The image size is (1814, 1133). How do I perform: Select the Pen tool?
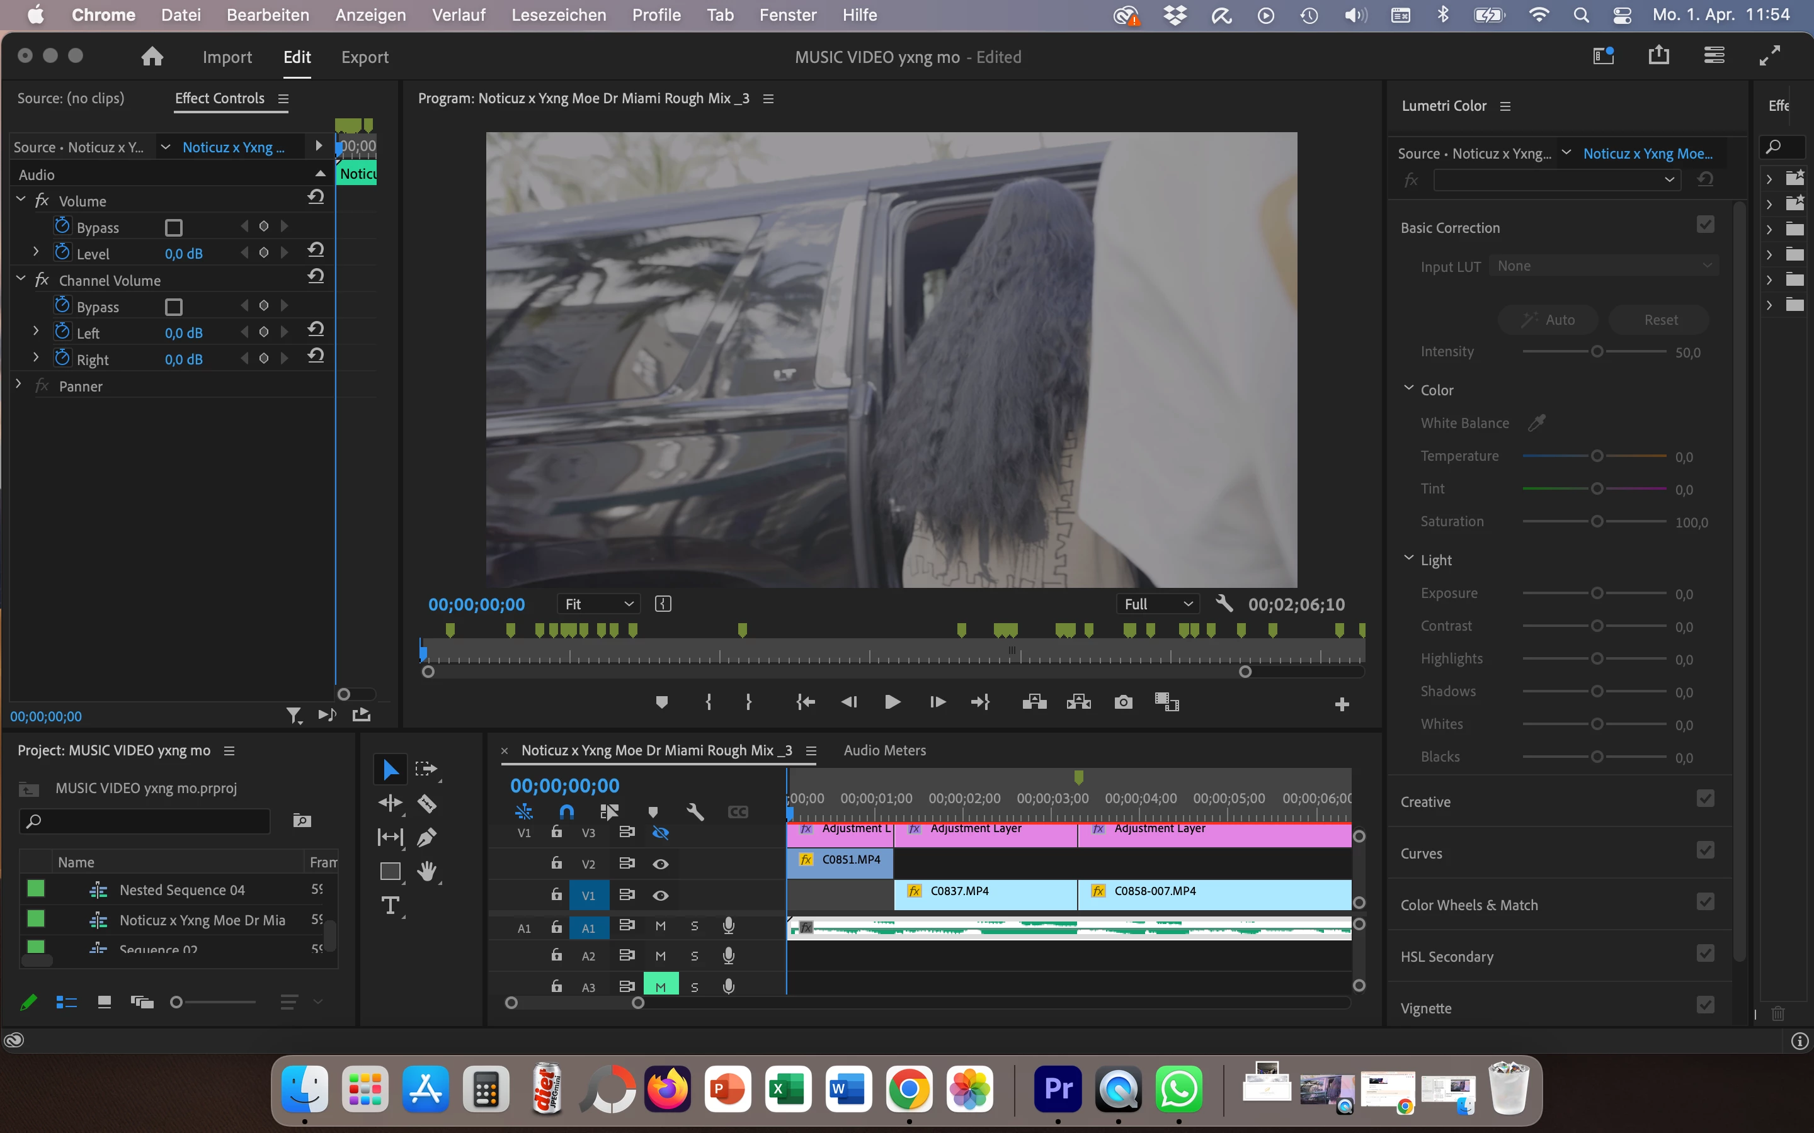pyautogui.click(x=427, y=837)
